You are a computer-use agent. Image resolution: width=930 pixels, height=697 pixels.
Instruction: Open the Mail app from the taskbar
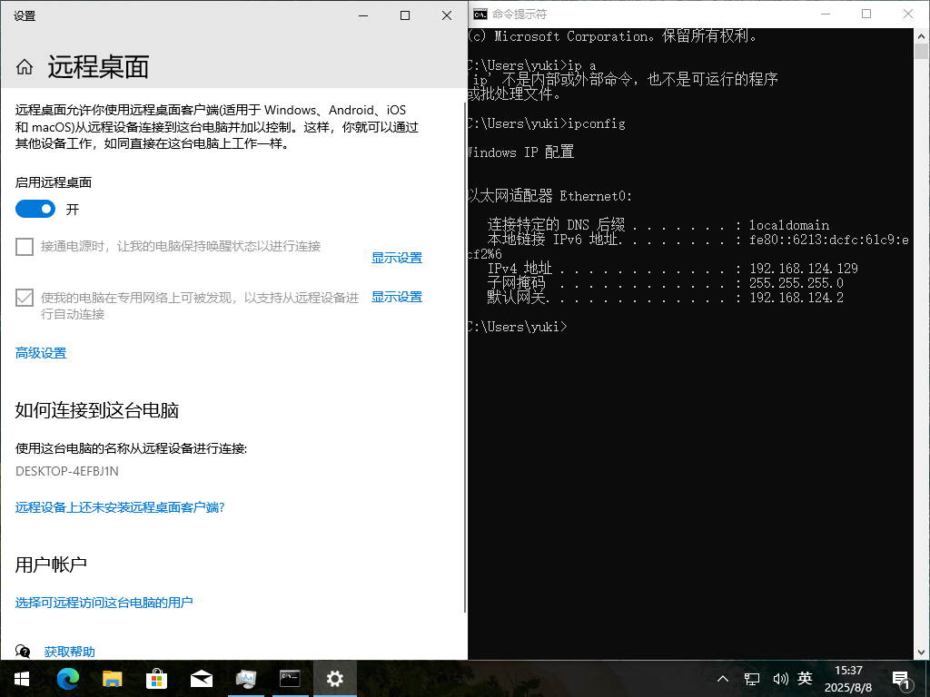pyautogui.click(x=201, y=678)
